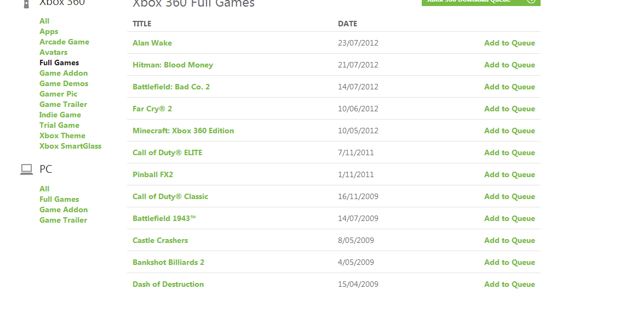Click the date 1/11/2011
The height and width of the screenshot is (334, 631).
[x=355, y=175]
